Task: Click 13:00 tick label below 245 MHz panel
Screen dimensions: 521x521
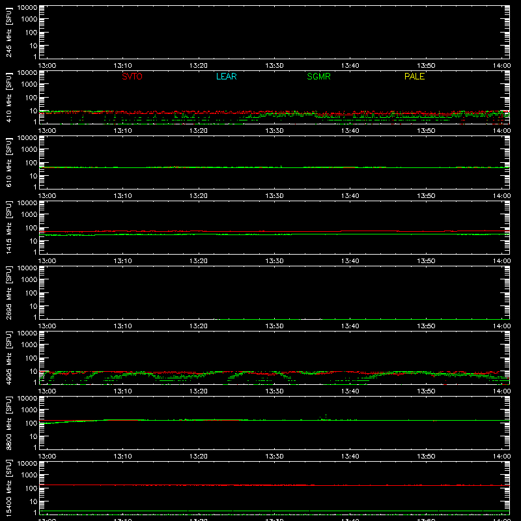Action: (47, 66)
